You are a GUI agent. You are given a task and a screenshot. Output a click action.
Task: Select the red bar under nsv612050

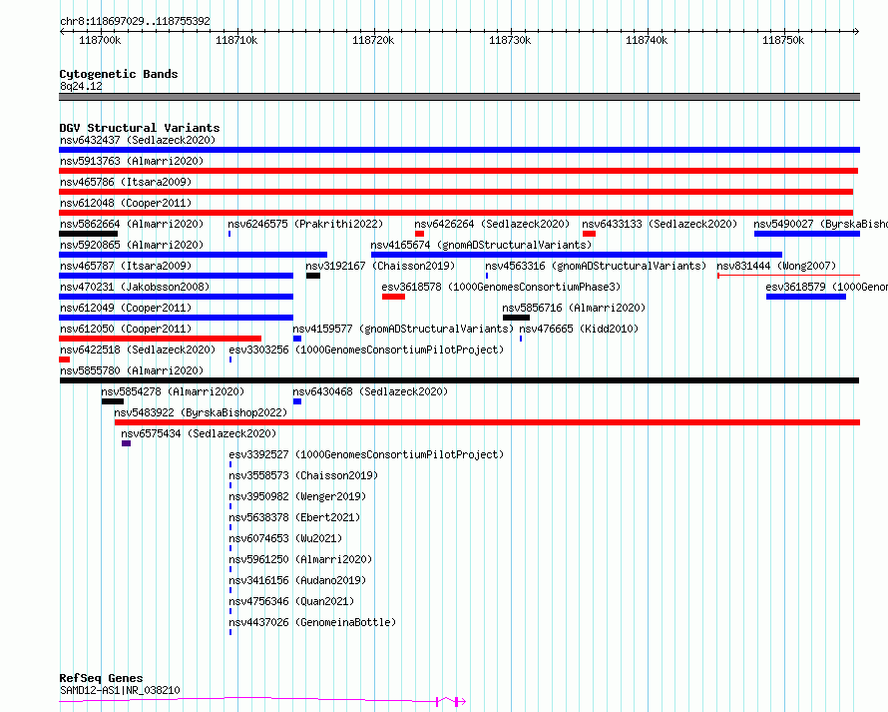[x=161, y=339]
